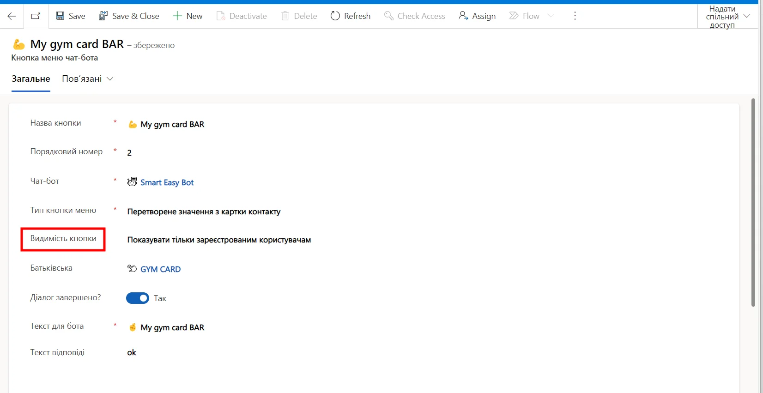Expand the Flow dropdown chevron
The image size is (763, 393).
pyautogui.click(x=551, y=16)
